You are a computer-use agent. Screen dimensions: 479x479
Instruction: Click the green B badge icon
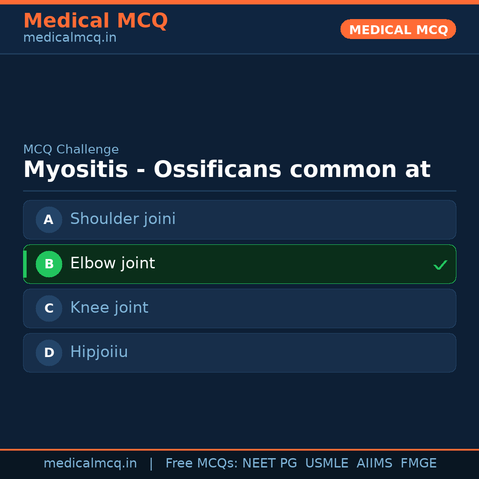49,264
